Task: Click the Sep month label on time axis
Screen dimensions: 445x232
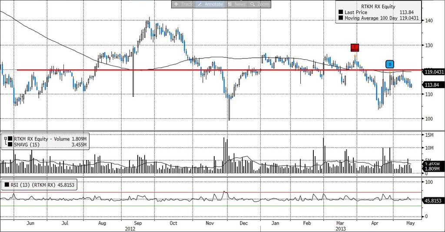Action: coord(138,223)
